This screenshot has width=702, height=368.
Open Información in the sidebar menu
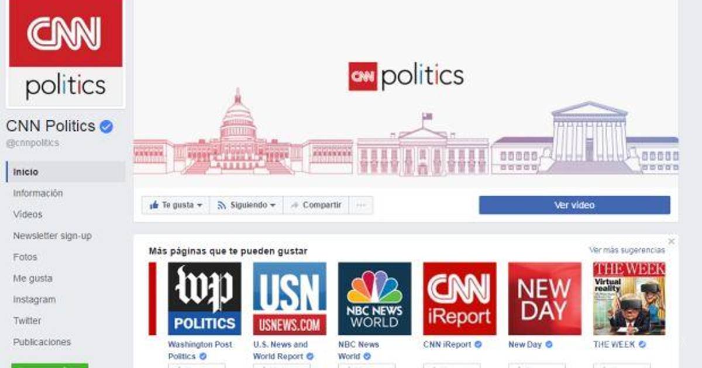pyautogui.click(x=38, y=193)
